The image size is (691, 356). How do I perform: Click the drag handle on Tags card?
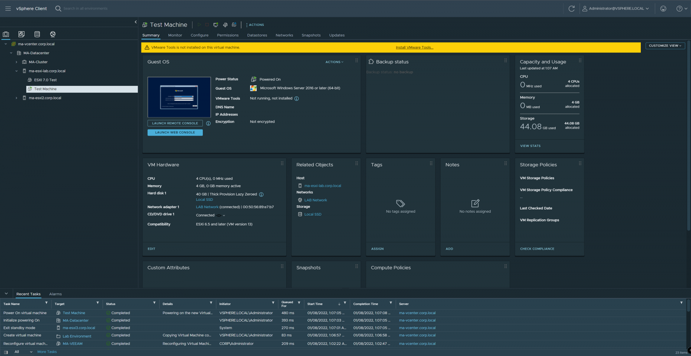pyautogui.click(x=431, y=163)
